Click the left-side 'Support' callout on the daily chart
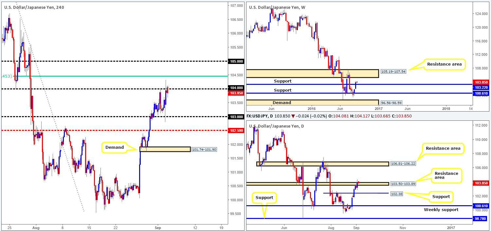This screenshot has width=491, height=231. 265,198
